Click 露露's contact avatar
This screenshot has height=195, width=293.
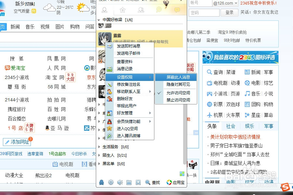pos(105,39)
